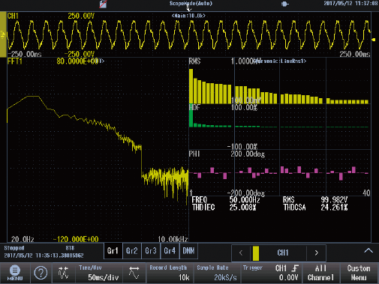Tap the Harmonic:LineRms1 header label
379x284 pixels.
(280, 61)
